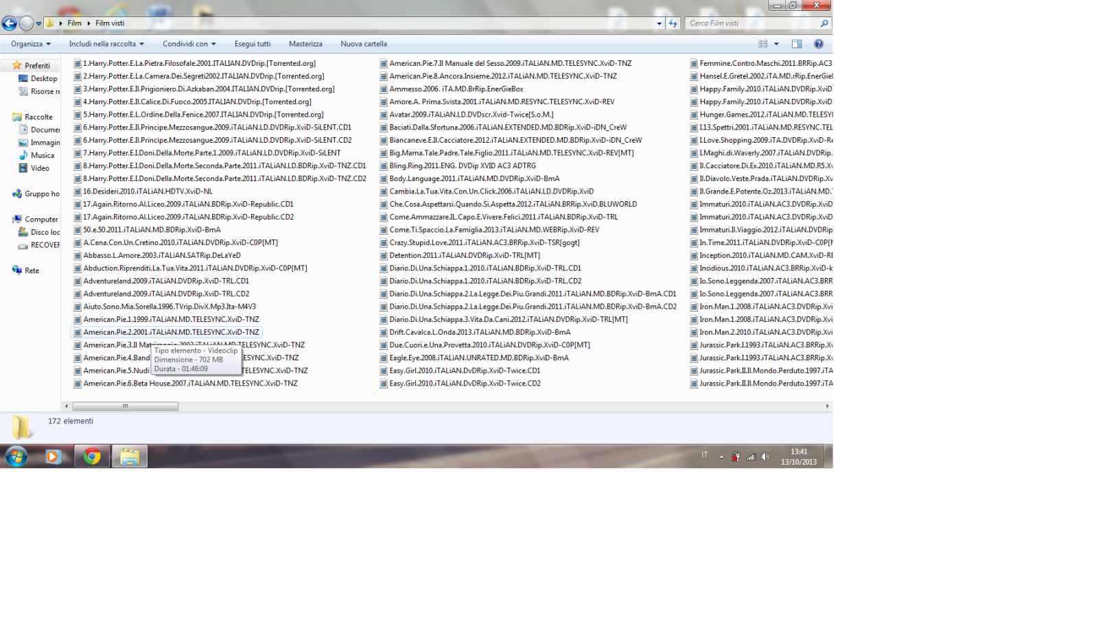Click the IT language indicator in taskbar

pos(705,455)
